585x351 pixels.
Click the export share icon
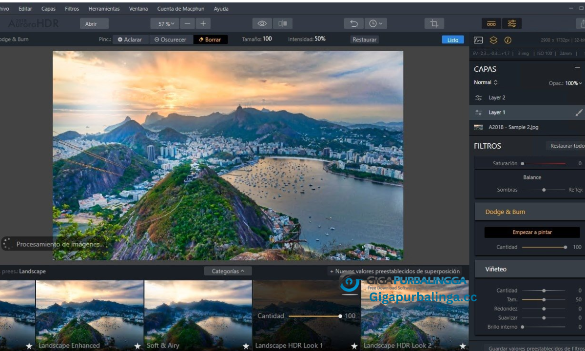[581, 23]
